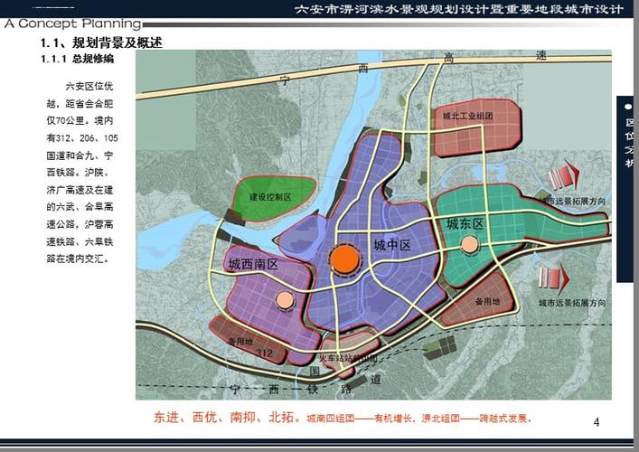Click the text line 速铁路、六阜铁
Image resolution: width=639 pixels, height=452 pixels.
tap(80, 241)
